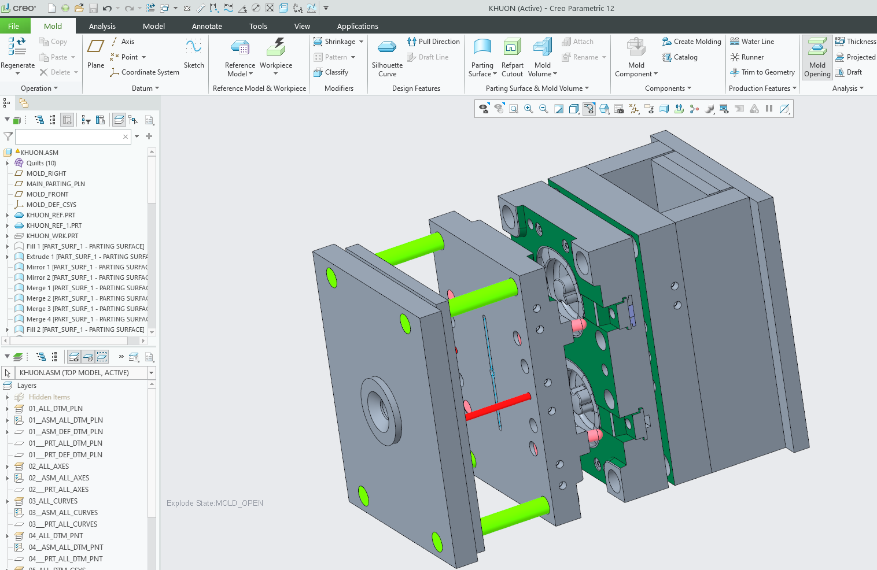Image resolution: width=877 pixels, height=570 pixels.
Task: Open the Shrinkage dropdown arrow
Action: coord(361,42)
